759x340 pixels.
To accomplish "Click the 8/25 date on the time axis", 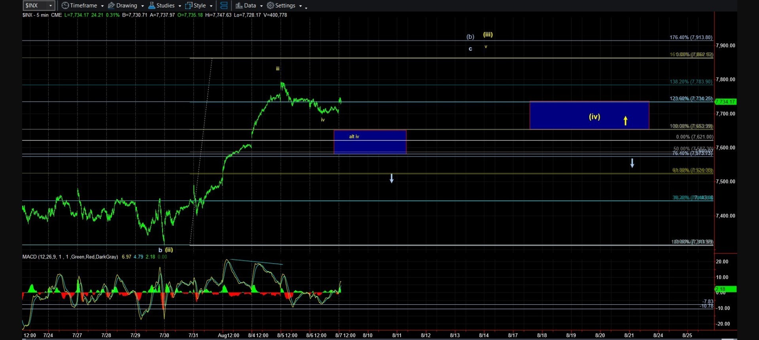I will point(687,335).
